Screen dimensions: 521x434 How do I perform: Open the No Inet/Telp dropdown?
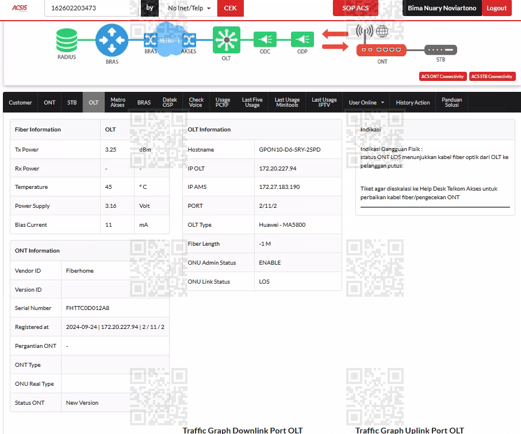(189, 8)
